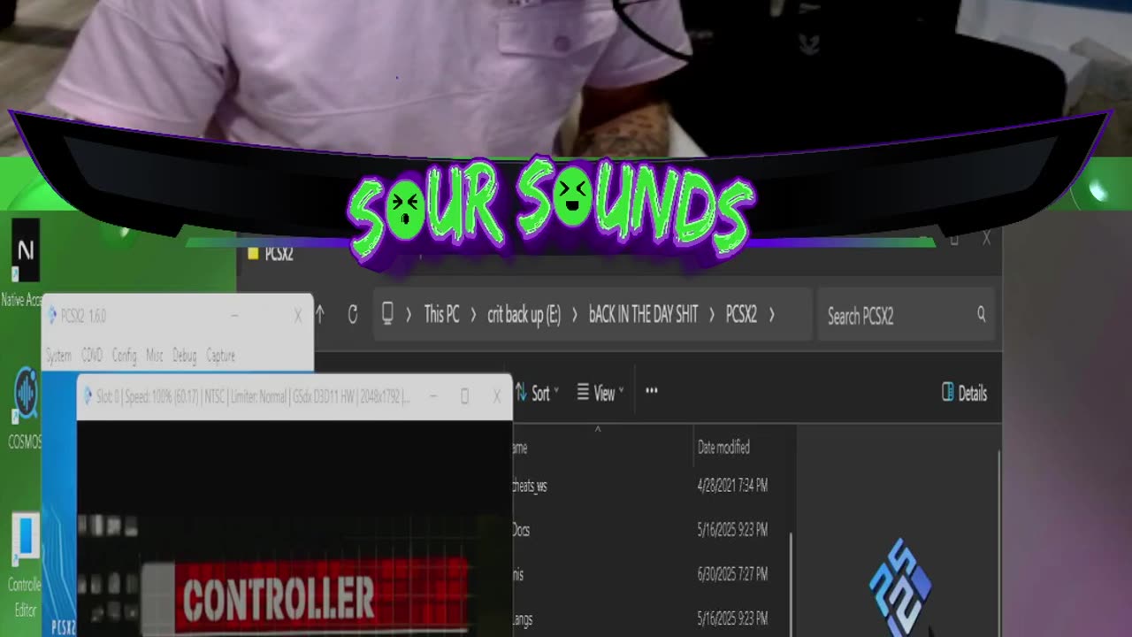Expand chevron after This PC breadcrumb
This screenshot has width=1132, height=637.
pyautogui.click(x=473, y=314)
